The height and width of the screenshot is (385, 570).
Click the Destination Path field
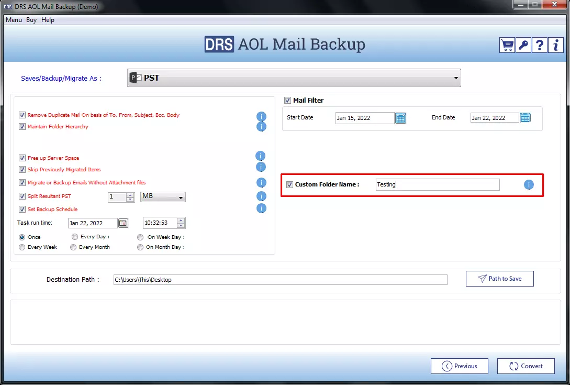click(280, 280)
